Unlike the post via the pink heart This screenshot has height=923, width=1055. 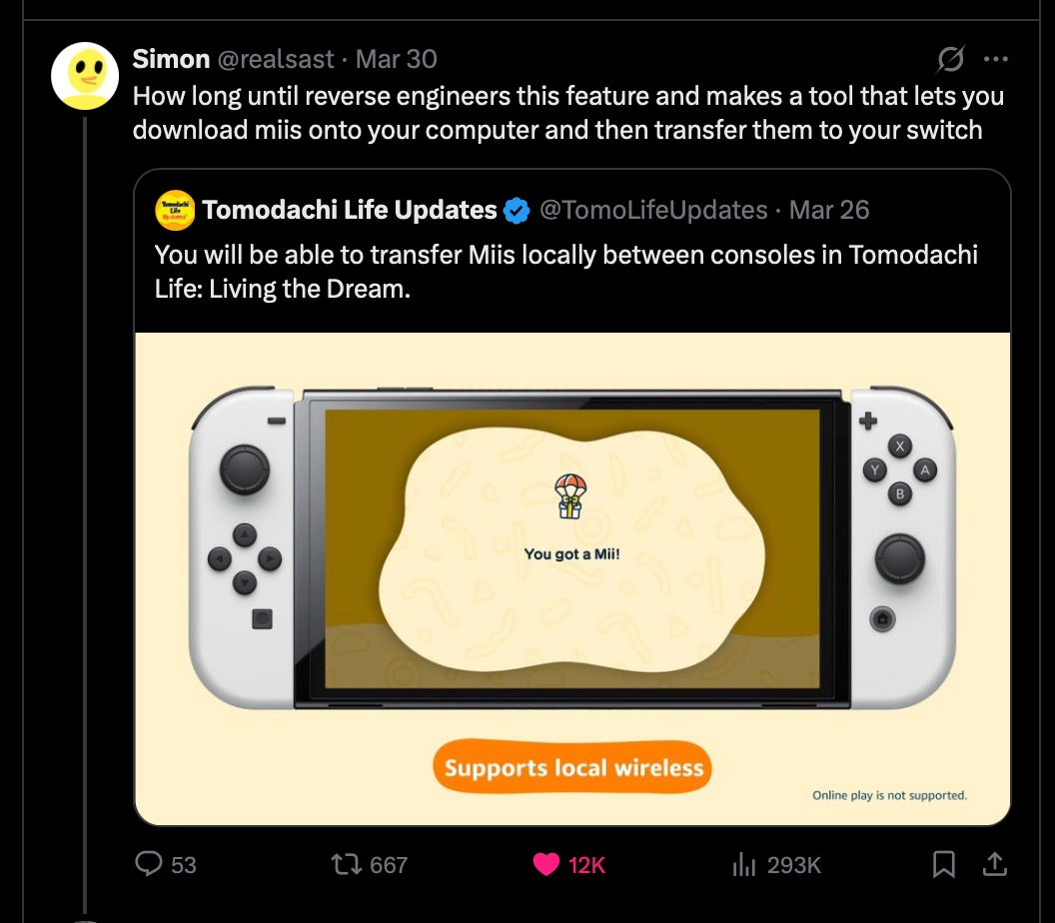click(545, 864)
